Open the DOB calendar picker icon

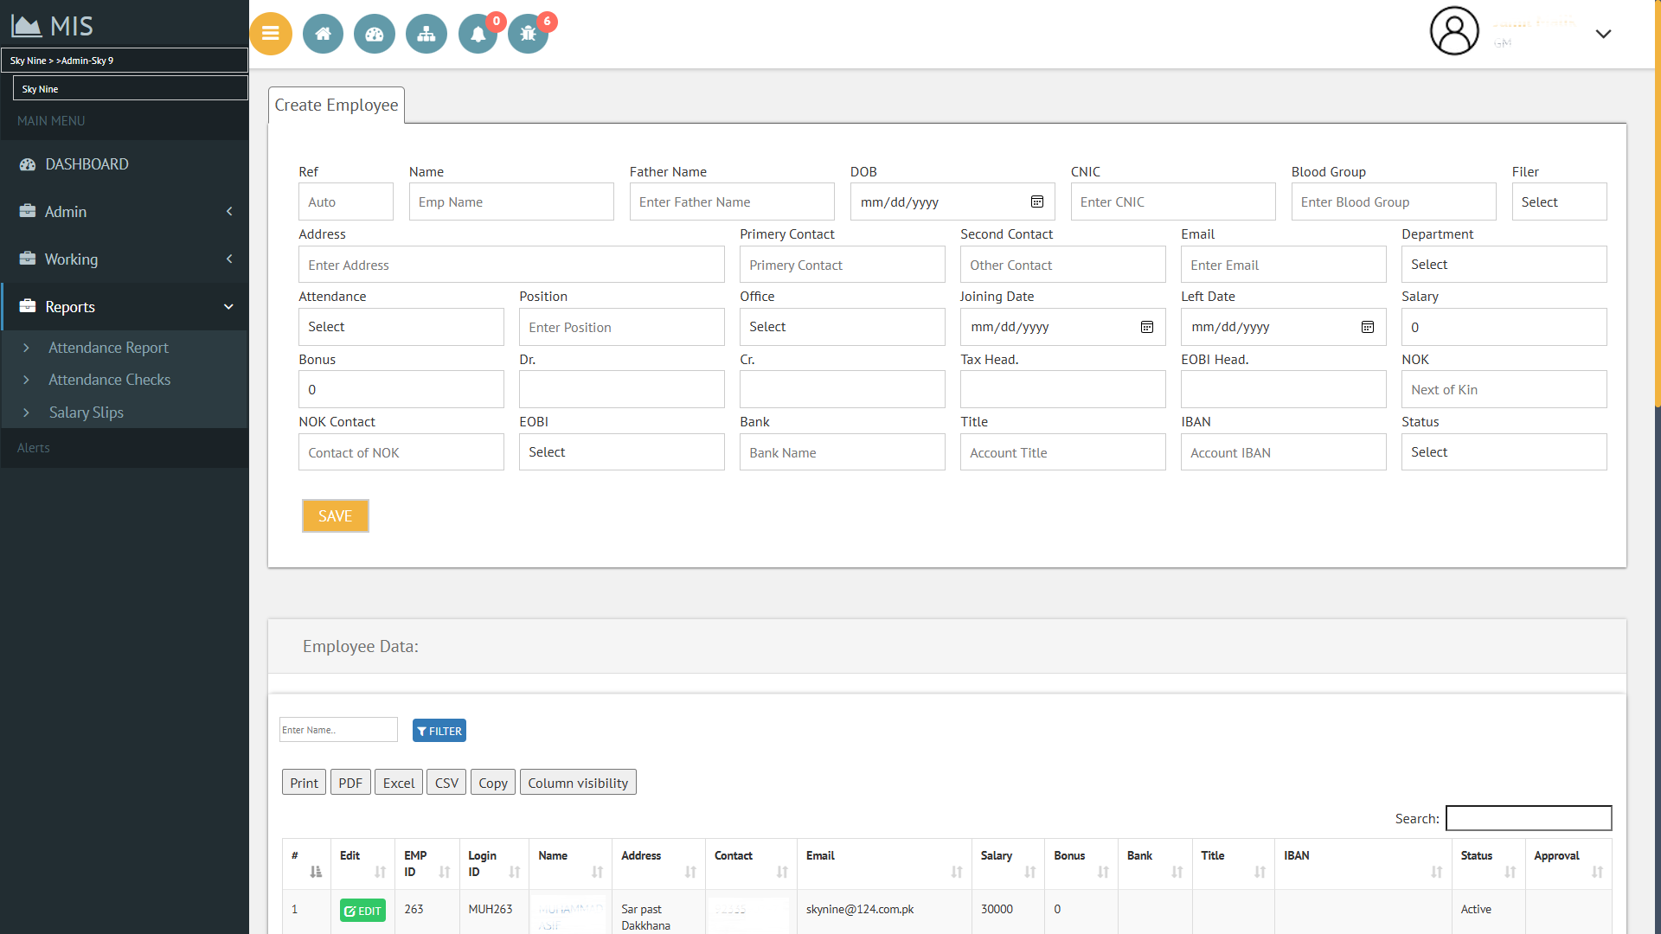point(1037,202)
